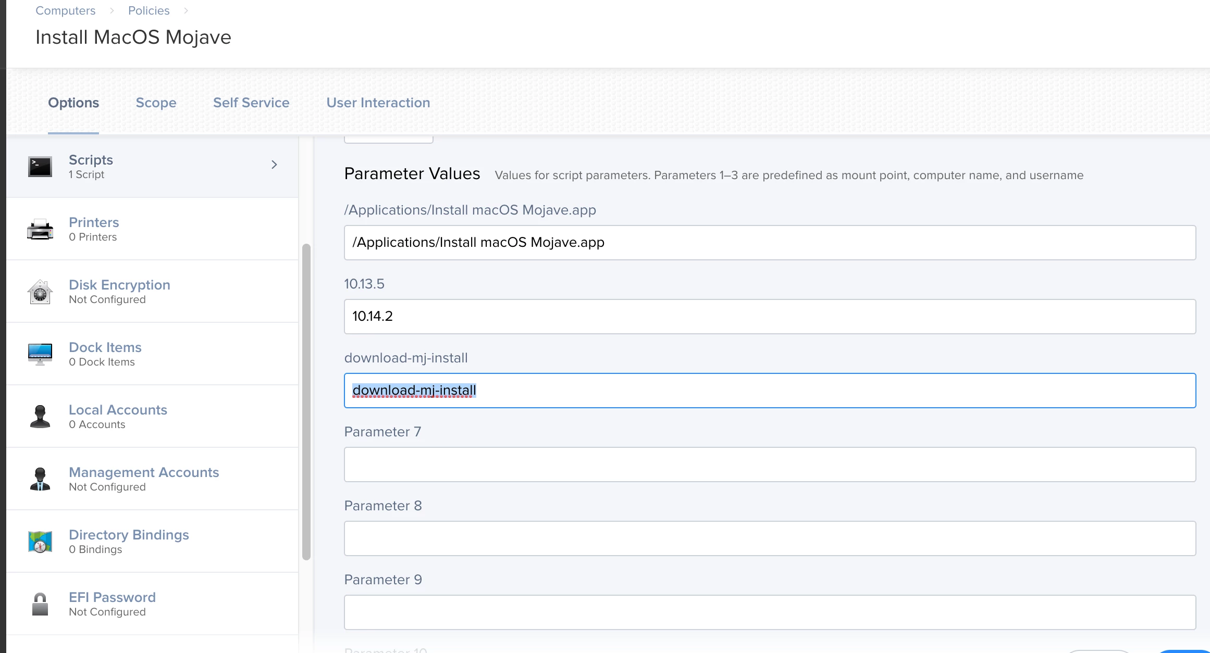Open the Self Service tab

pyautogui.click(x=251, y=103)
